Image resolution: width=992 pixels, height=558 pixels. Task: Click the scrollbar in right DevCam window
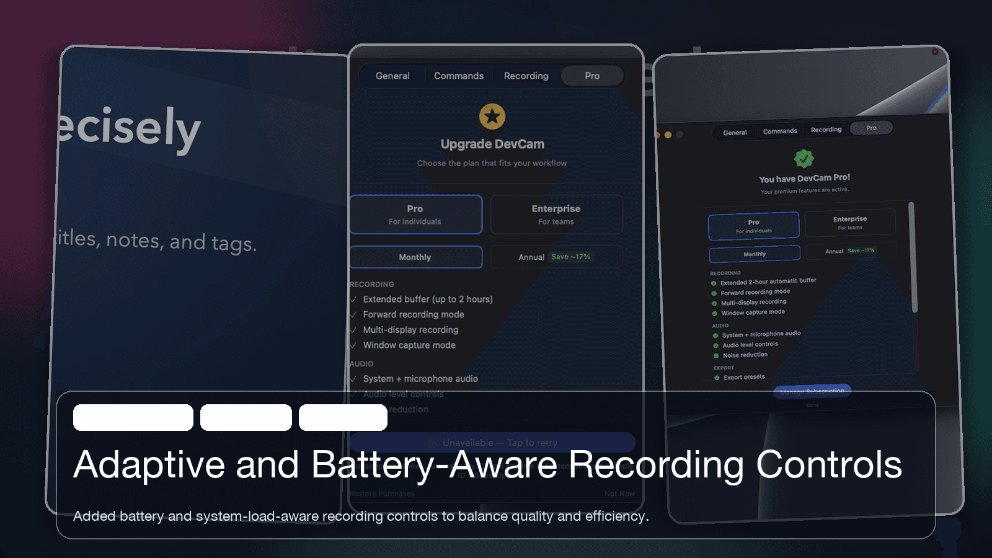(912, 257)
